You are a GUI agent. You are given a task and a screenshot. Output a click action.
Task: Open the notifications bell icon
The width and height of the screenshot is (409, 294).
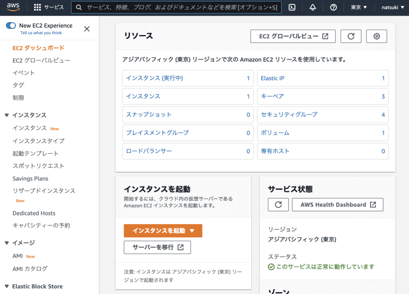click(x=313, y=7)
